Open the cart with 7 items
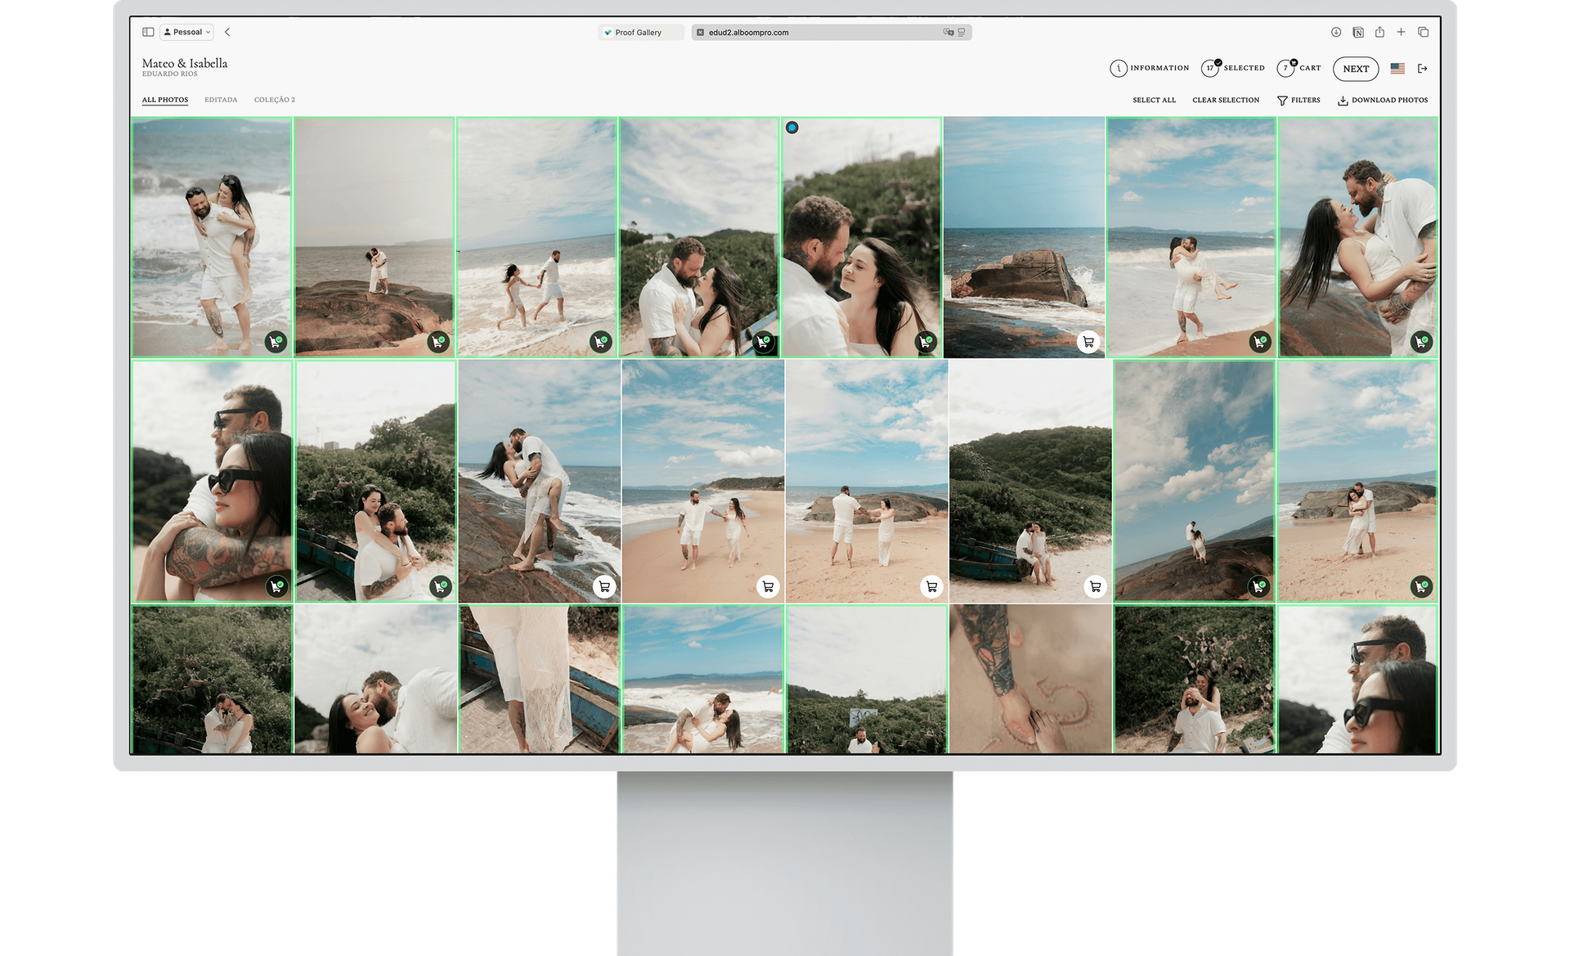 pyautogui.click(x=1286, y=69)
